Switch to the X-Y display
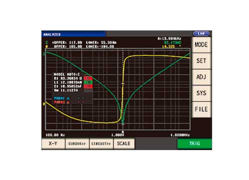 [x=53, y=144]
